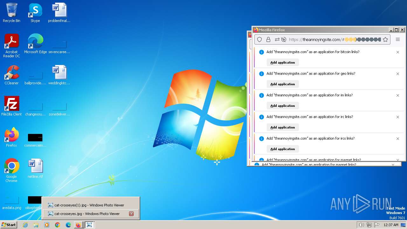Screen dimensions: 407x229
Task: Select FileZilla Client desktop shortcut
Action: (11, 106)
